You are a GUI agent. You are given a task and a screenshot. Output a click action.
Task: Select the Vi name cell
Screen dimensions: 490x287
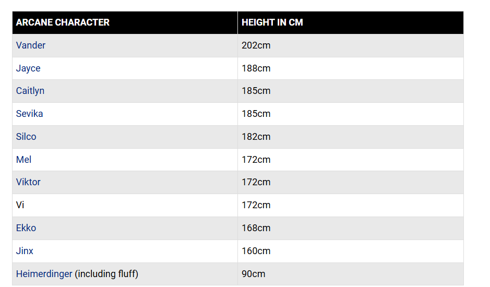125,205
